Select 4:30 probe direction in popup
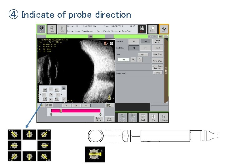225x168 pixels. pyautogui.click(x=57, y=99)
